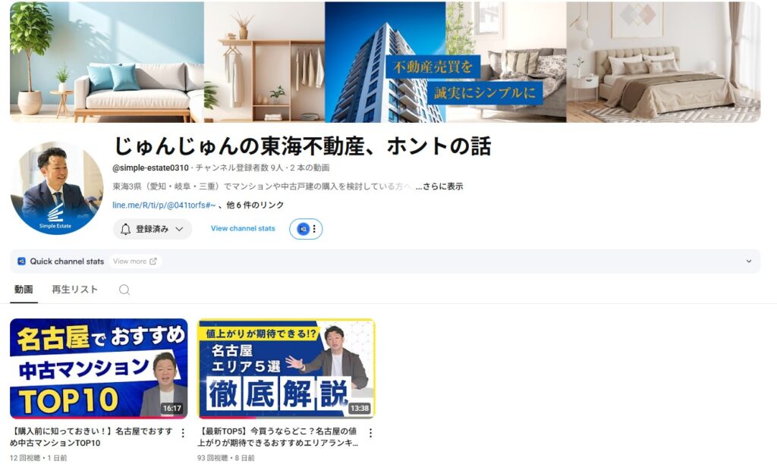Select the 動画 tab
777x464 pixels.
click(24, 289)
